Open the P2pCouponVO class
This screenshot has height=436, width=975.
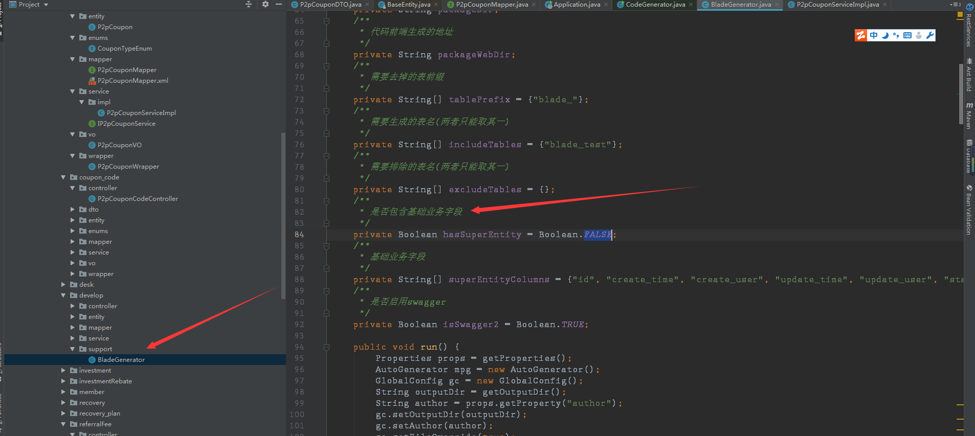(x=120, y=145)
